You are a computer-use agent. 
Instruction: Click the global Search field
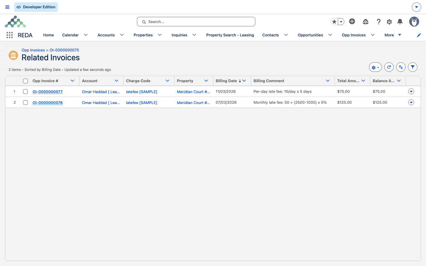click(196, 22)
